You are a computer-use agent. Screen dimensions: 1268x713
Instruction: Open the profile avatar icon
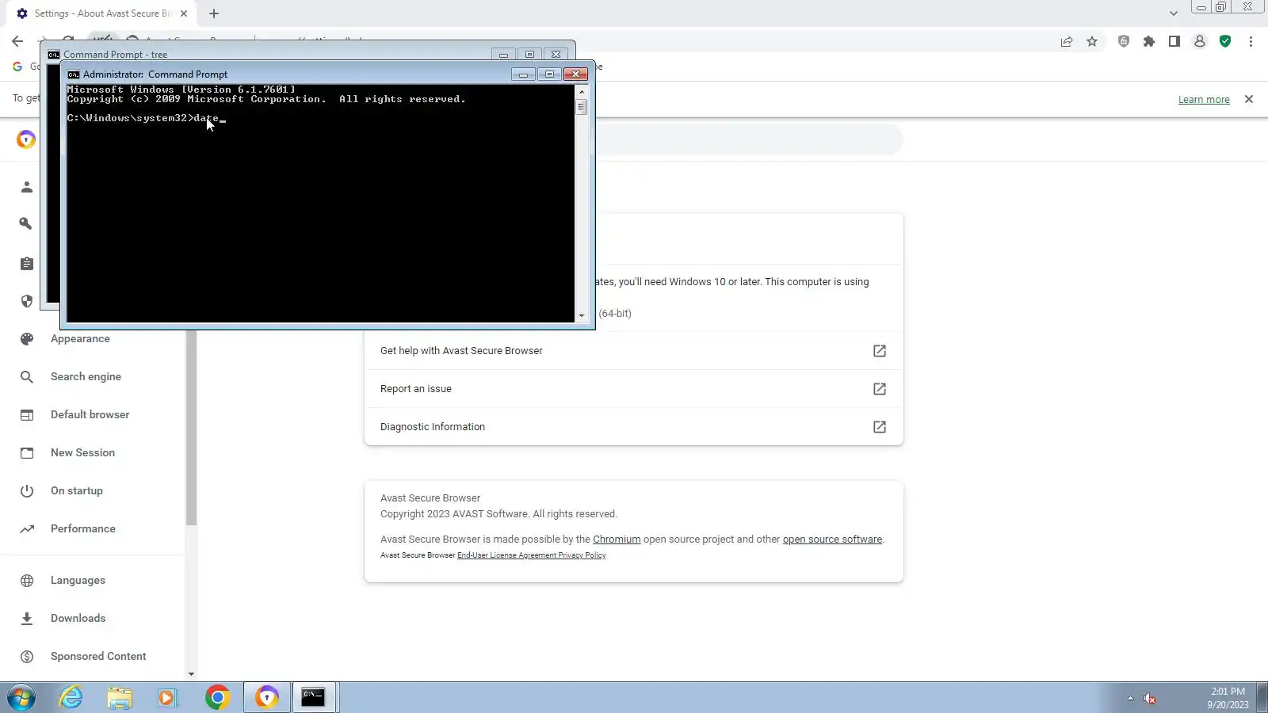(1200, 41)
